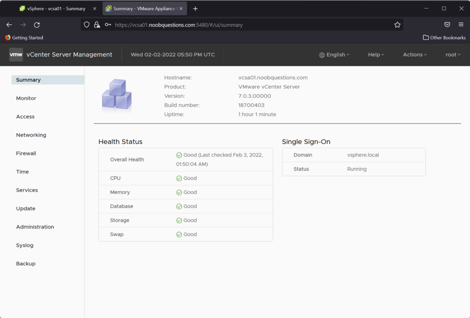Image resolution: width=470 pixels, height=318 pixels.
Task: Click the Memory green check icon
Action: (179, 192)
